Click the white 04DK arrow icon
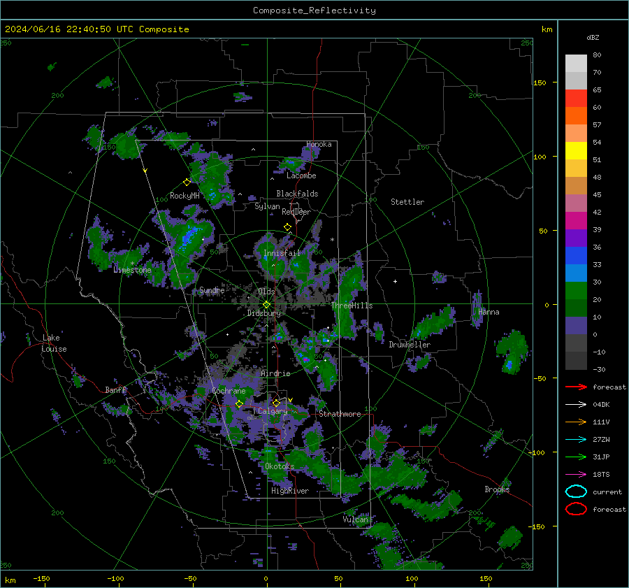The image size is (629, 588). point(576,405)
